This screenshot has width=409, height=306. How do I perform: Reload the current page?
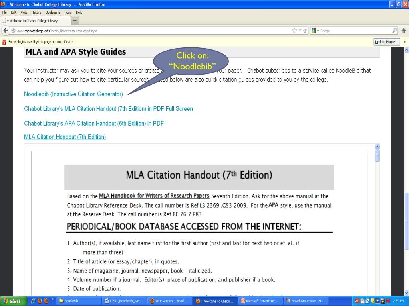[305, 31]
